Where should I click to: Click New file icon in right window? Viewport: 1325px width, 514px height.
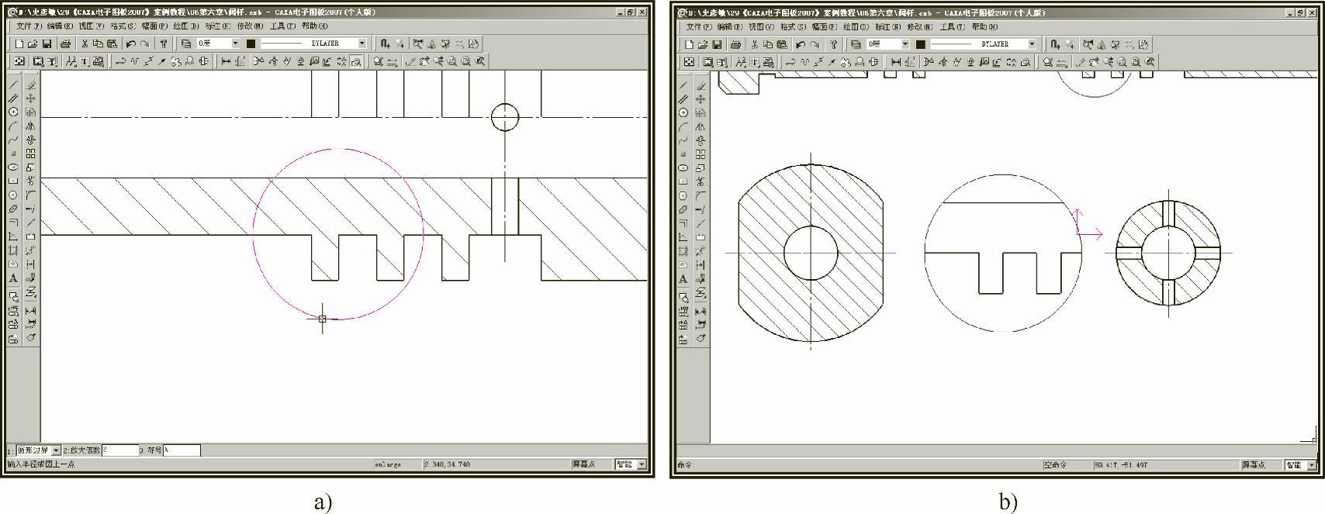[690, 44]
